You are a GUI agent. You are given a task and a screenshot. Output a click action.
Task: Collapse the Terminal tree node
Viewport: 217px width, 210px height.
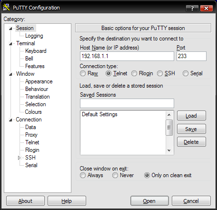(10, 44)
